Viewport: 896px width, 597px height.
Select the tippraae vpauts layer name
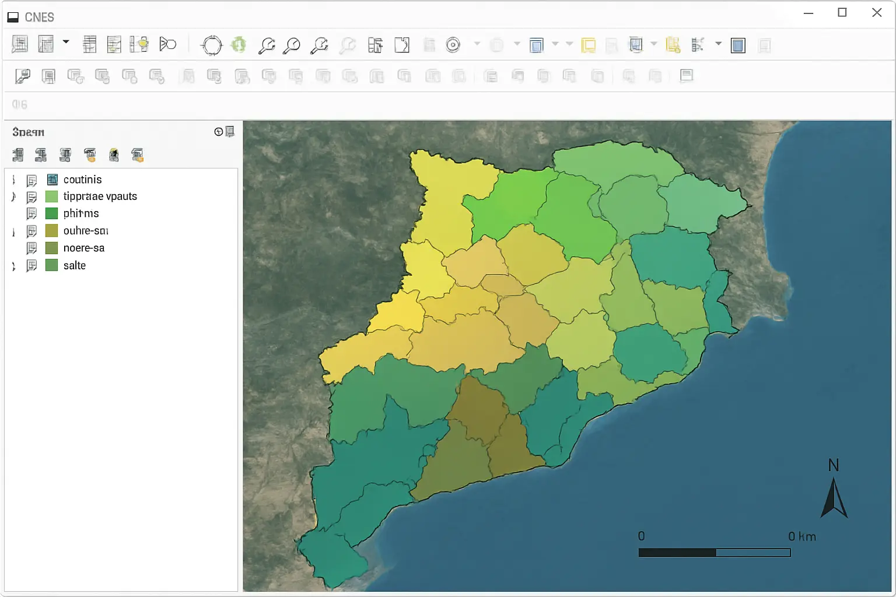tap(100, 196)
